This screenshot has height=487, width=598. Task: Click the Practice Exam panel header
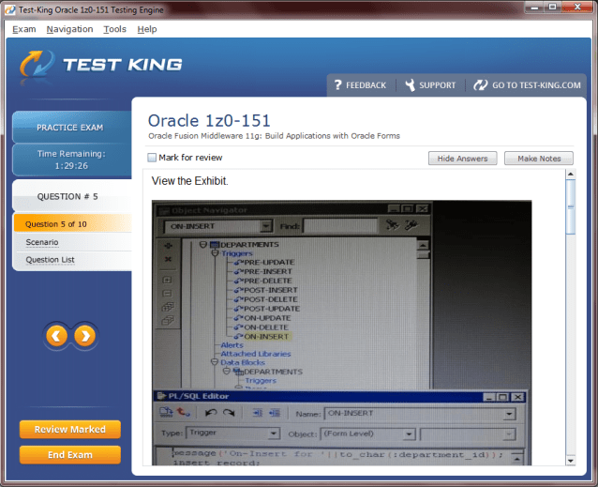pos(71,128)
